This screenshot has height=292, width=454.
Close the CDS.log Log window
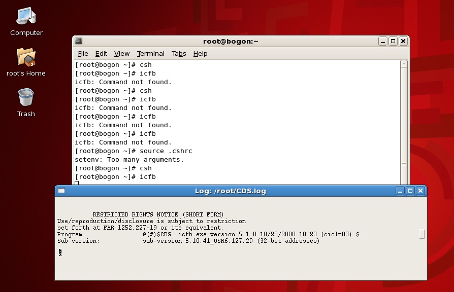(420, 191)
